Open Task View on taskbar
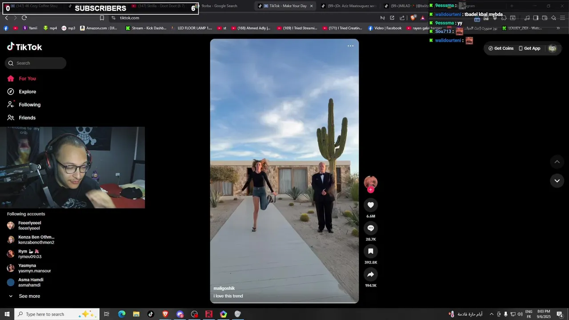The width and height of the screenshot is (569, 320). (107, 314)
